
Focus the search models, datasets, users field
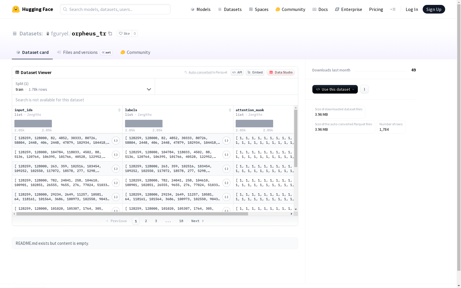click(x=115, y=9)
